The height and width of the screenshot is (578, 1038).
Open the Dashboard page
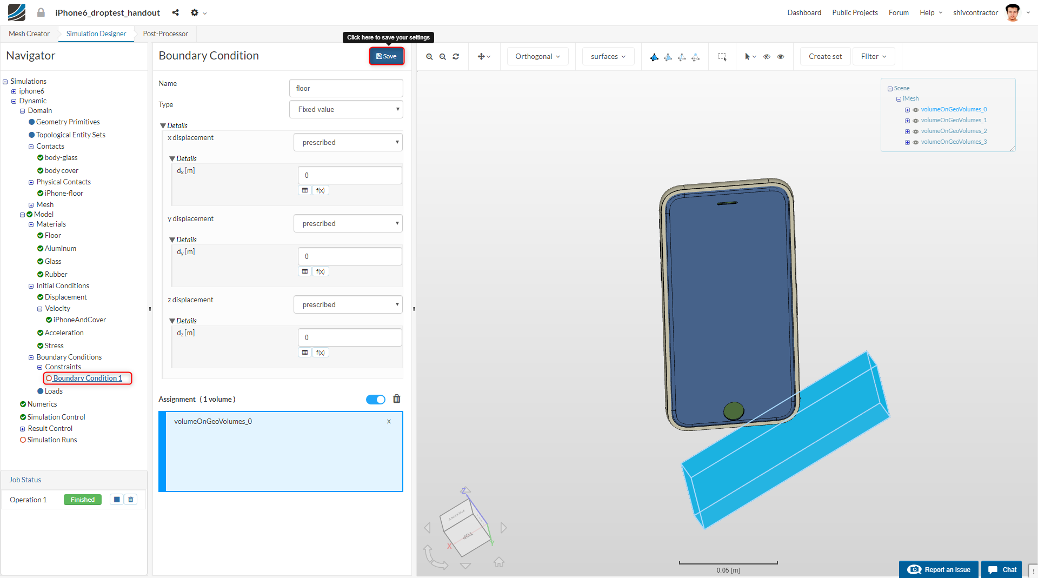(x=804, y=12)
